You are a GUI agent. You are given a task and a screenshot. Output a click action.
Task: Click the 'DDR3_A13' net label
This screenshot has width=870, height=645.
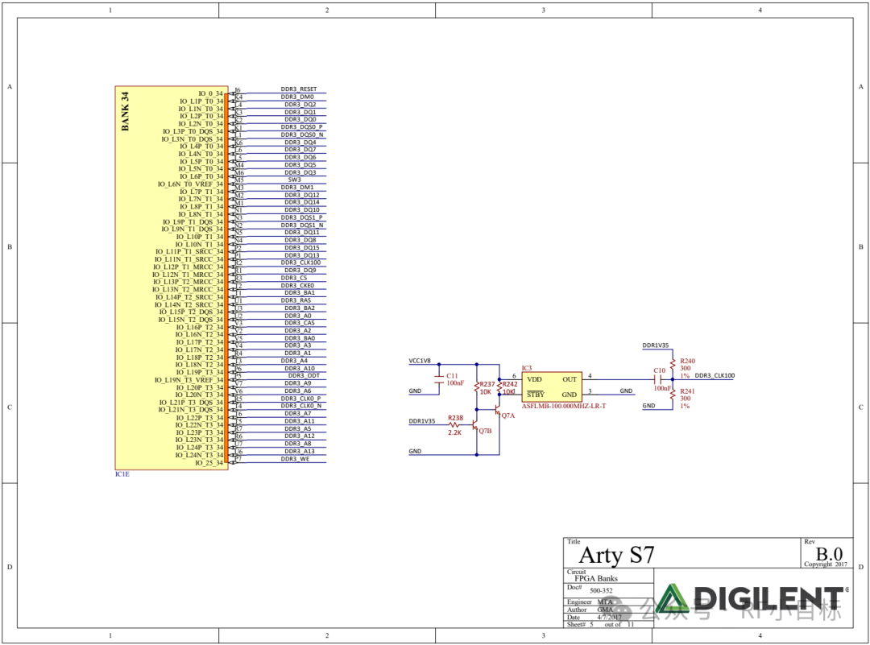pyautogui.click(x=300, y=452)
